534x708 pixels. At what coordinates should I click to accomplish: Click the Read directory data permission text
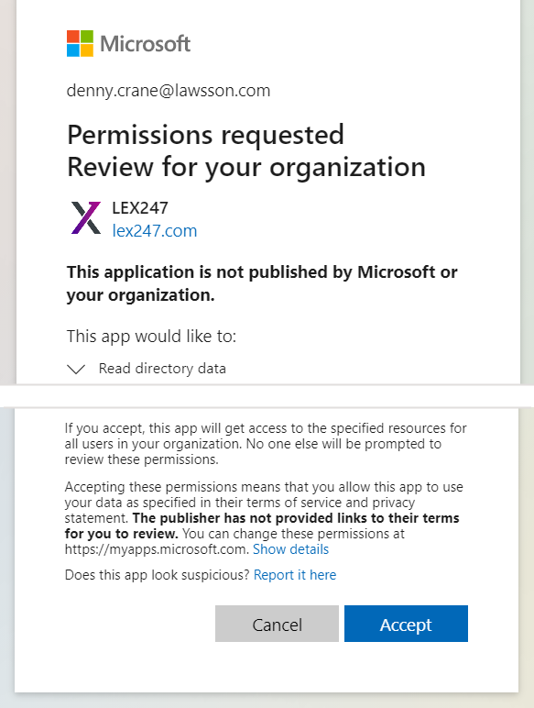pos(162,369)
